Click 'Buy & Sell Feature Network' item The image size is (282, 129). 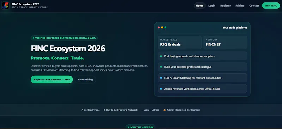(x=121, y=110)
